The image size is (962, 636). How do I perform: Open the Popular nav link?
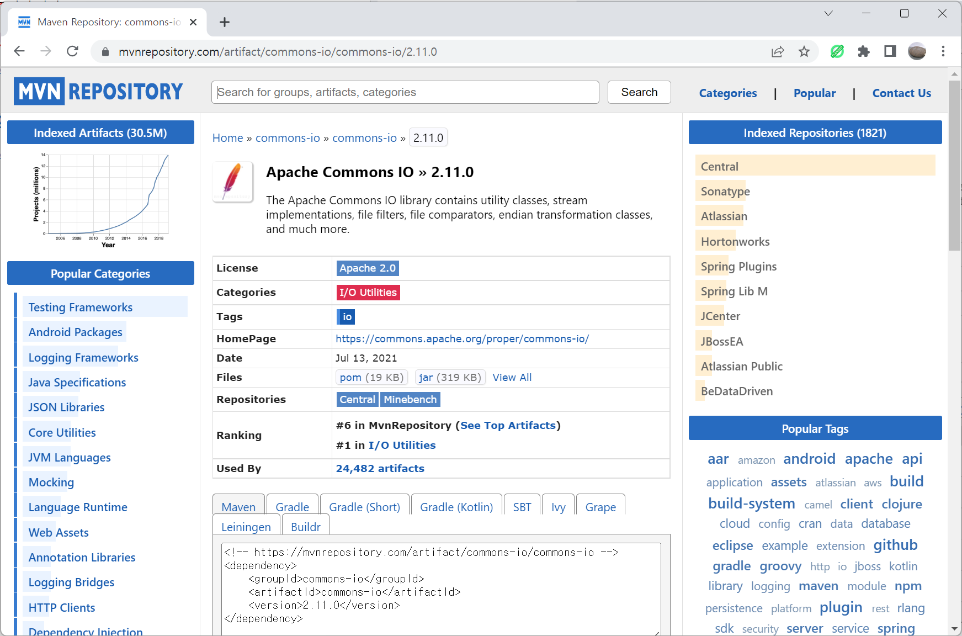pyautogui.click(x=815, y=93)
